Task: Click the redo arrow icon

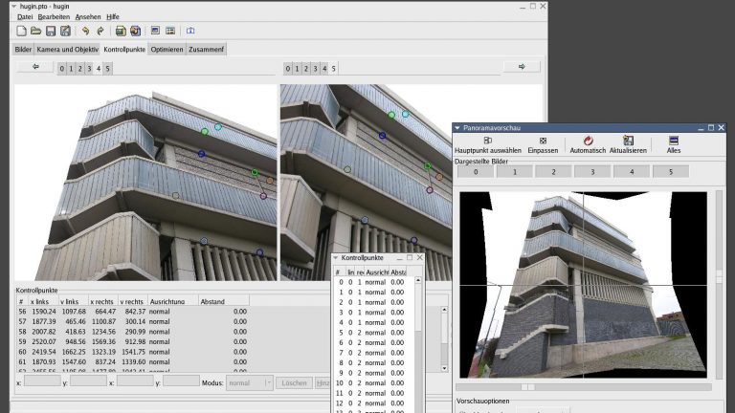Action: tap(99, 32)
